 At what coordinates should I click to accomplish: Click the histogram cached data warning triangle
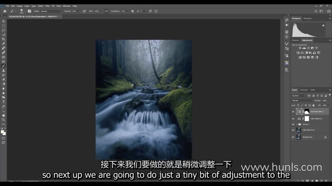pyautogui.click(x=323, y=25)
